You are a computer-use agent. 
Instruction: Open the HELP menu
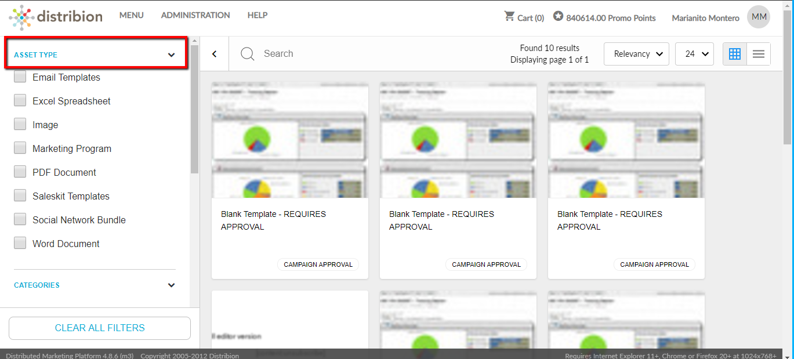click(258, 15)
